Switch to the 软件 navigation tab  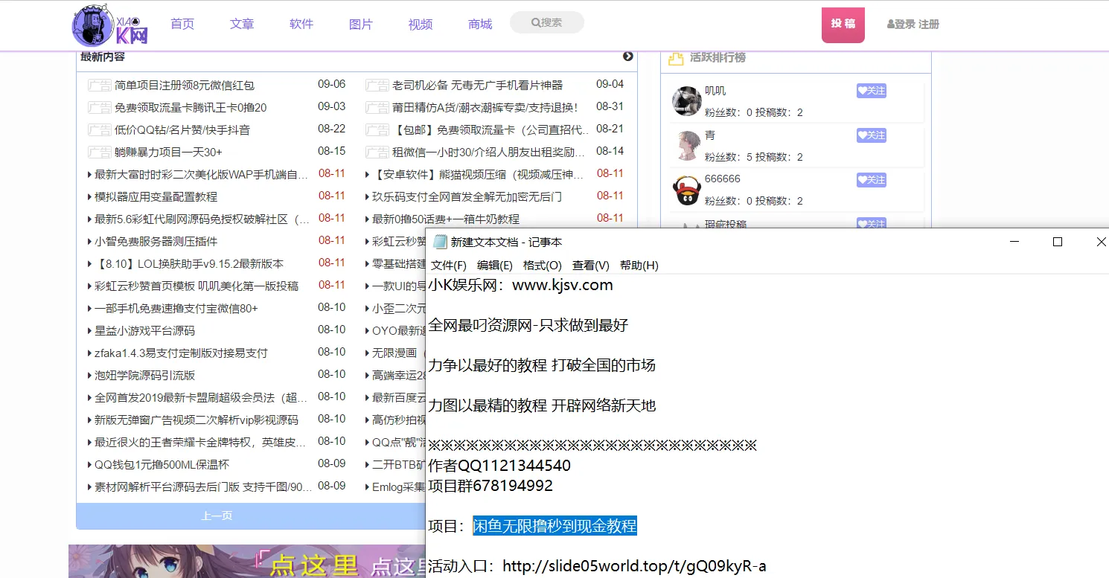pyautogui.click(x=301, y=24)
